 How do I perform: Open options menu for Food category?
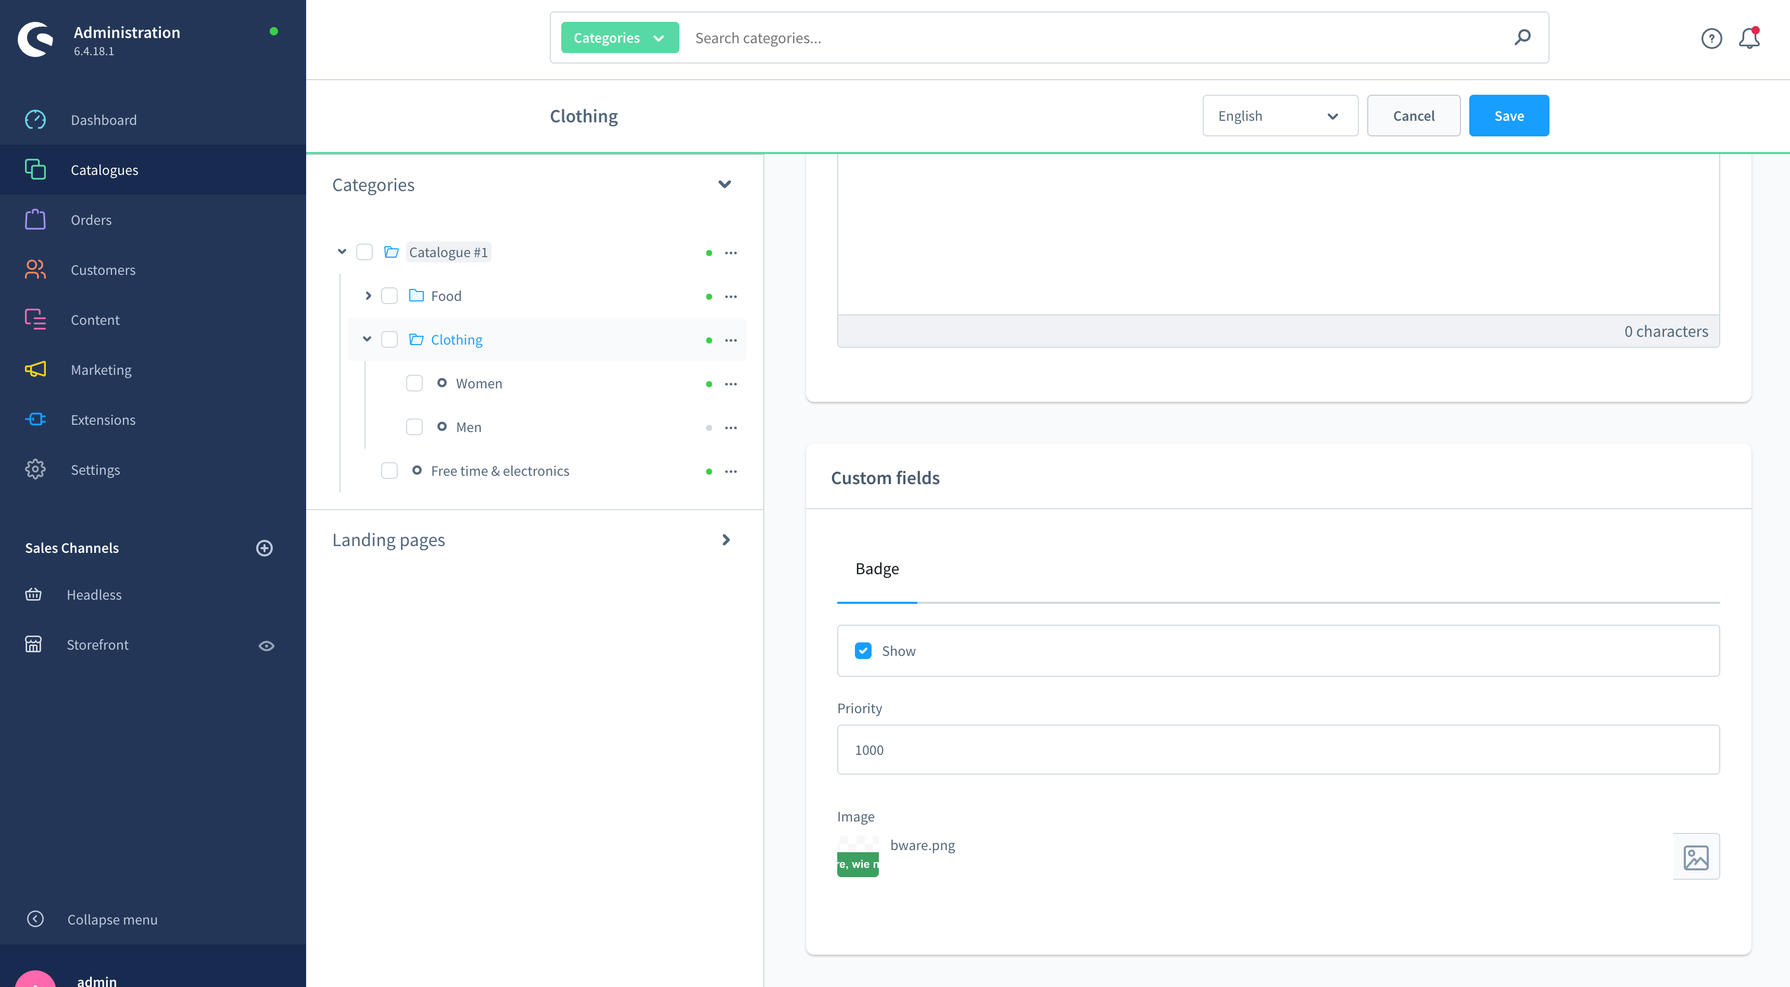[731, 297]
